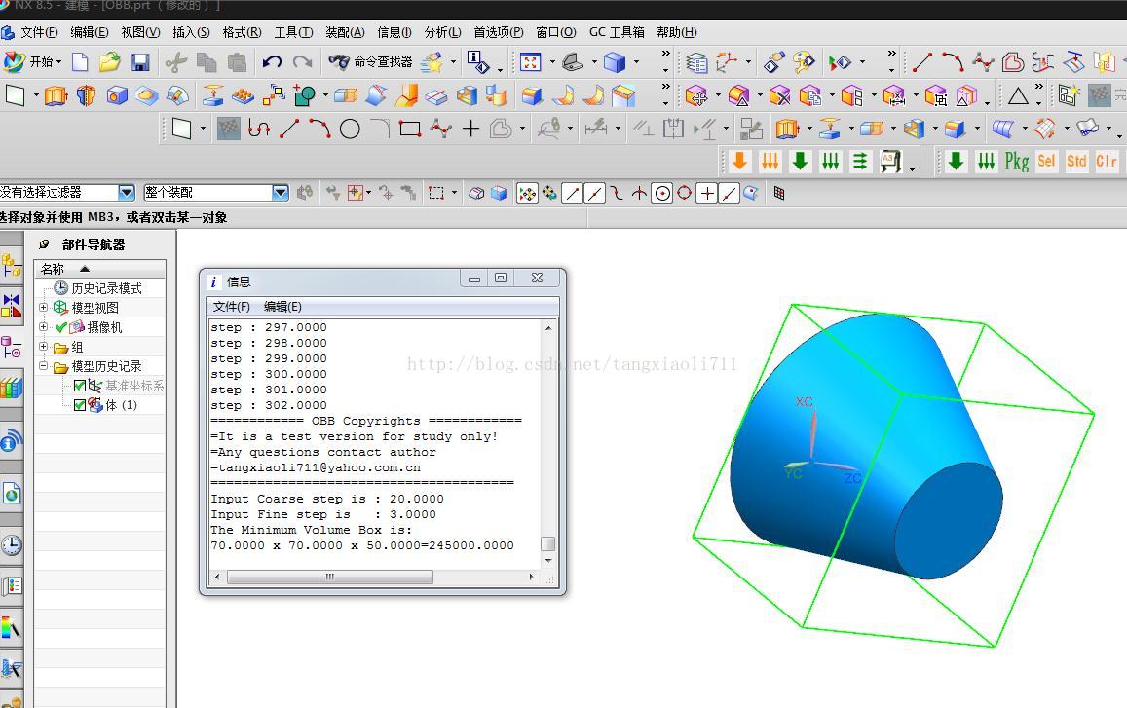The width and height of the screenshot is (1127, 708).
Task: Select the sketch Point plus tool
Action: point(470,130)
